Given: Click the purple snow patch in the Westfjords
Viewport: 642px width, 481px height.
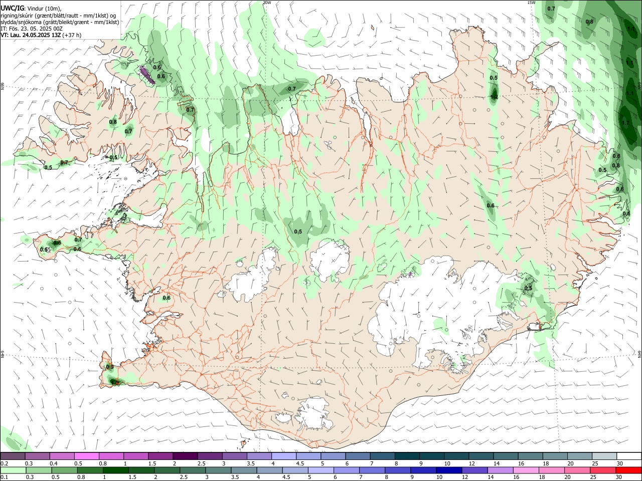Looking at the screenshot, I should (146, 75).
